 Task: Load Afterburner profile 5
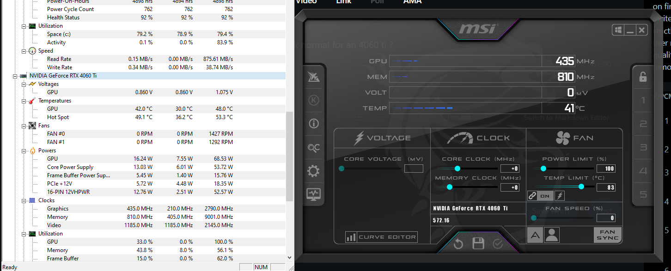(643, 195)
